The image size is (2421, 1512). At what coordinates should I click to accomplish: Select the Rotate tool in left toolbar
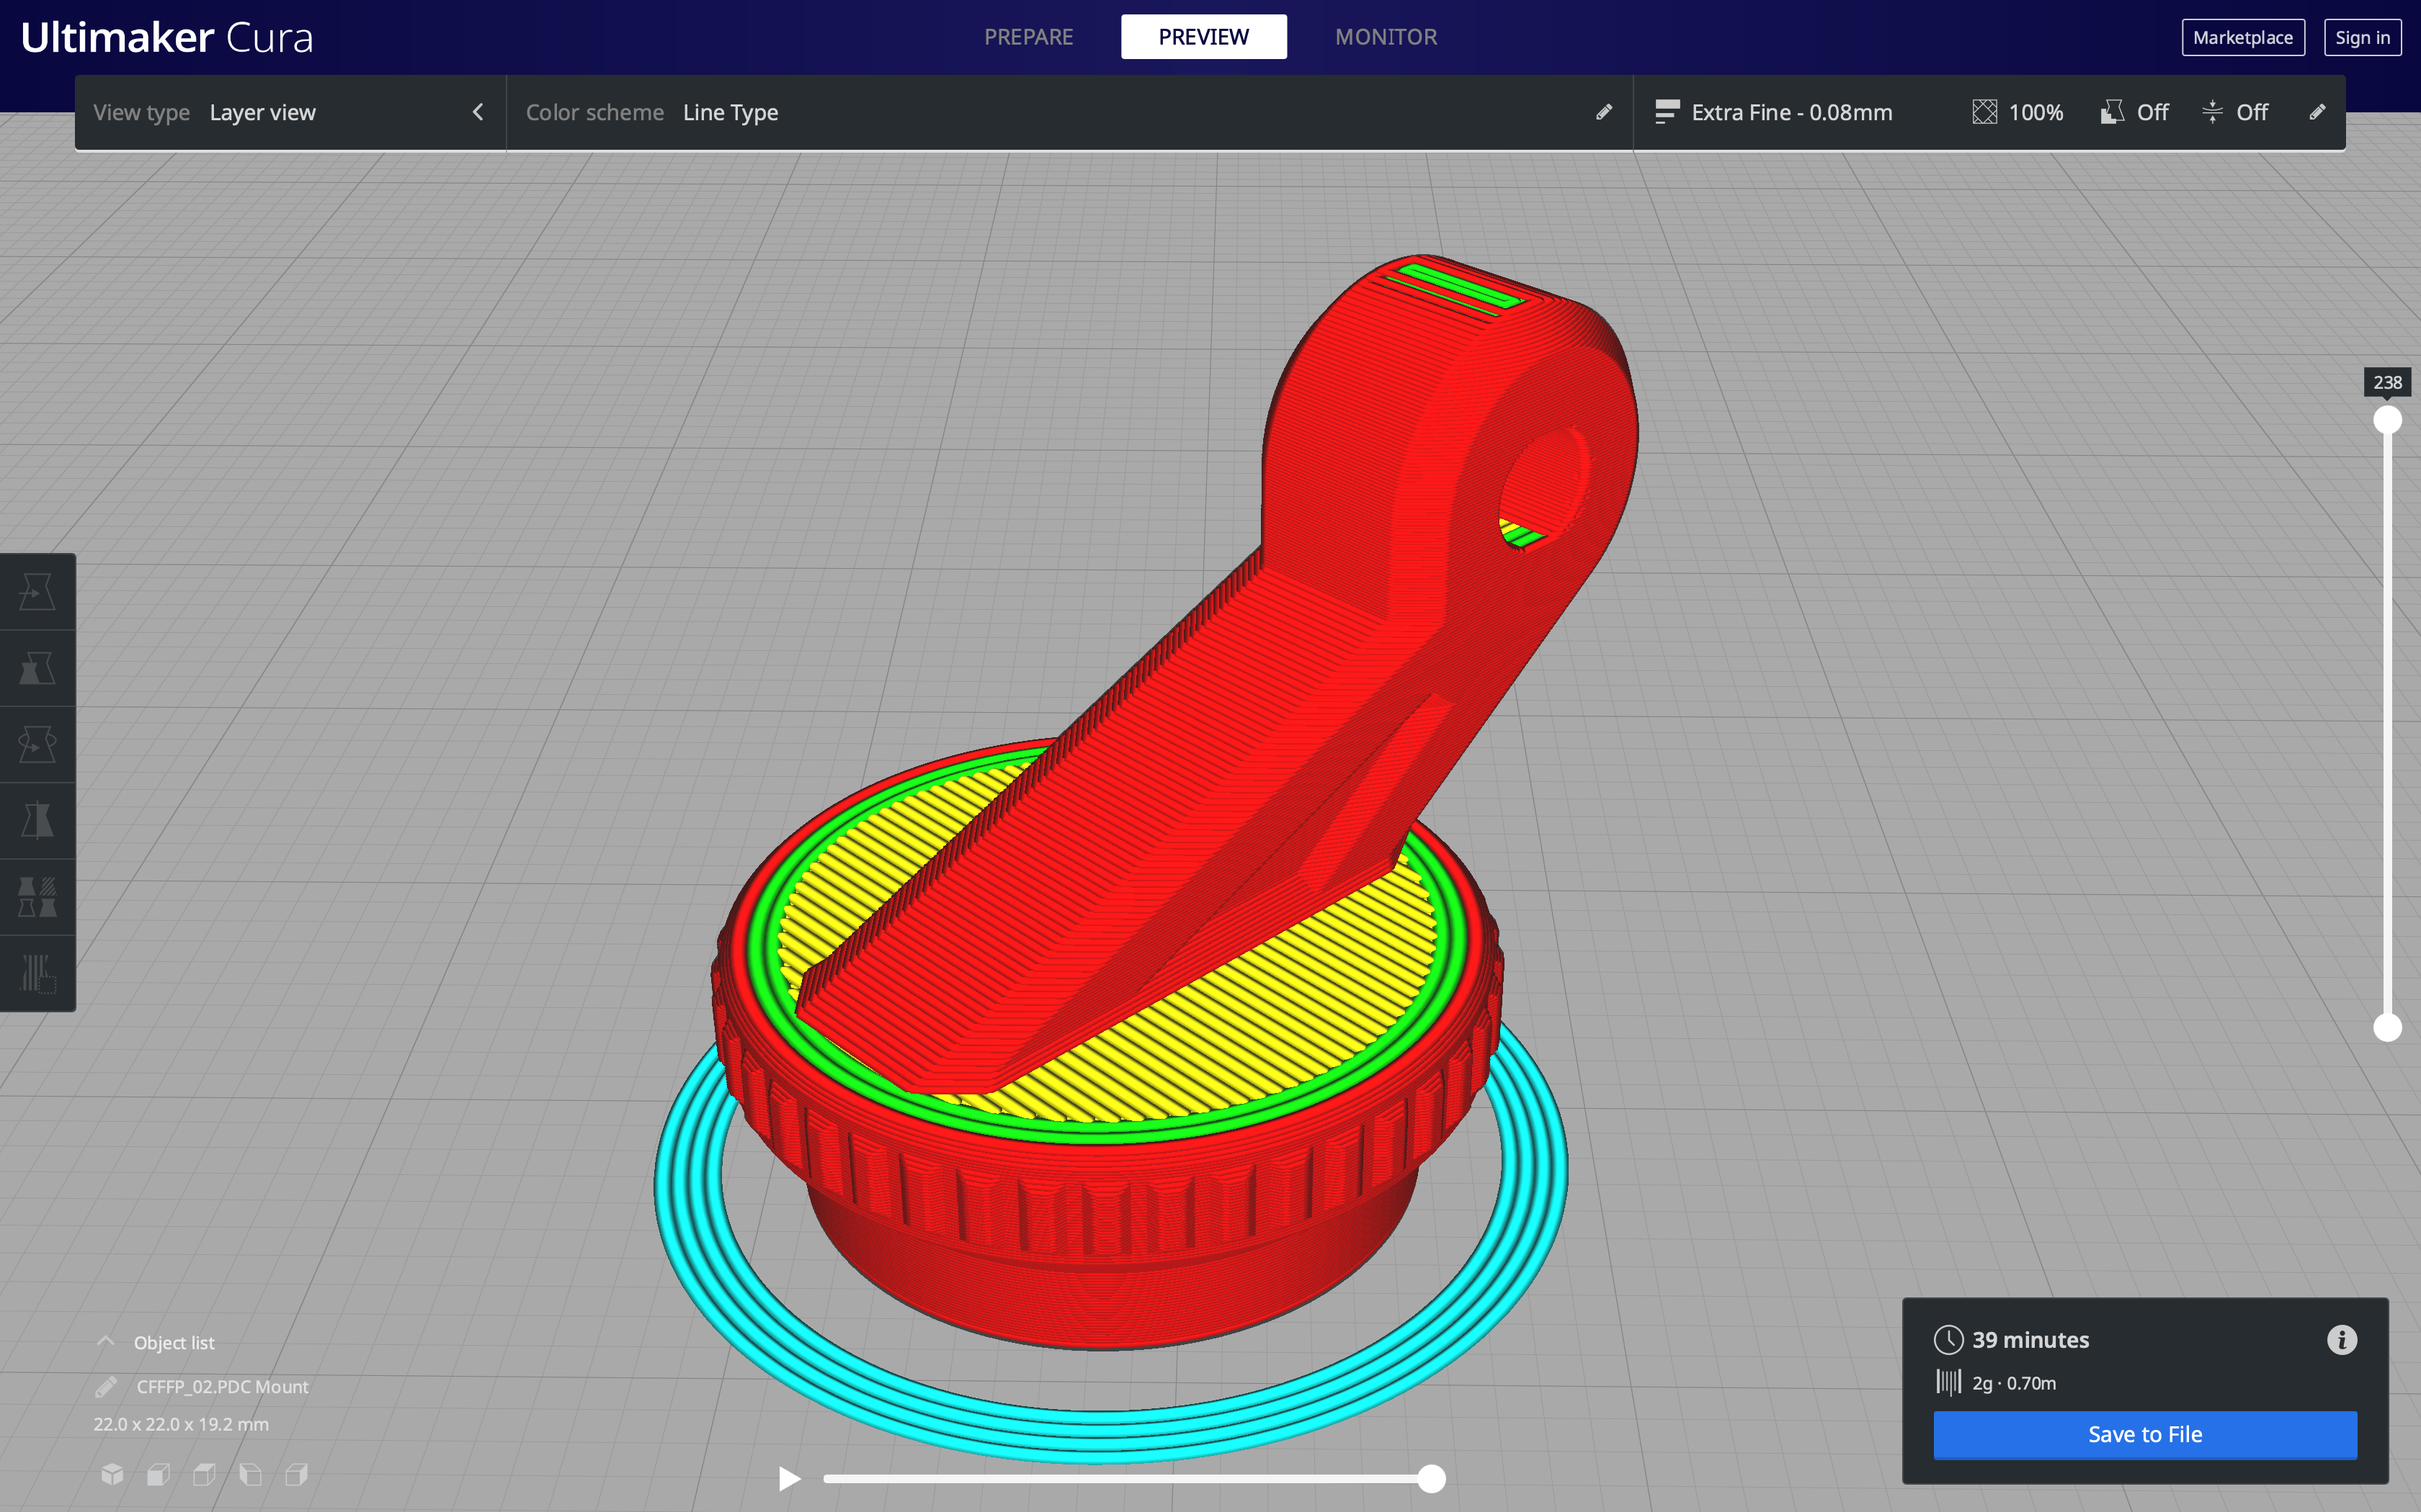coord(37,744)
